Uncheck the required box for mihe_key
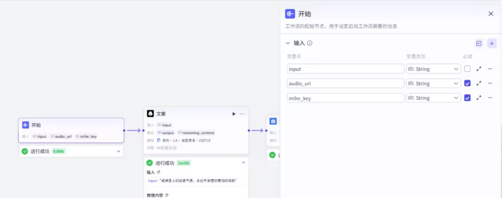The width and height of the screenshot is (503, 198). tap(467, 98)
